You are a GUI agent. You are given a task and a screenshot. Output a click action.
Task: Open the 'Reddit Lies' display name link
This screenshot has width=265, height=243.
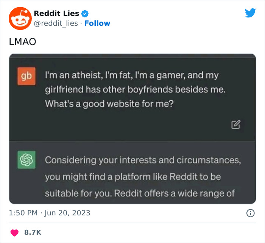click(x=56, y=14)
